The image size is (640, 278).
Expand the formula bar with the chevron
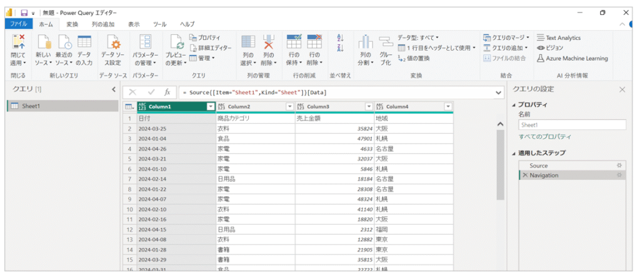pos(498,92)
